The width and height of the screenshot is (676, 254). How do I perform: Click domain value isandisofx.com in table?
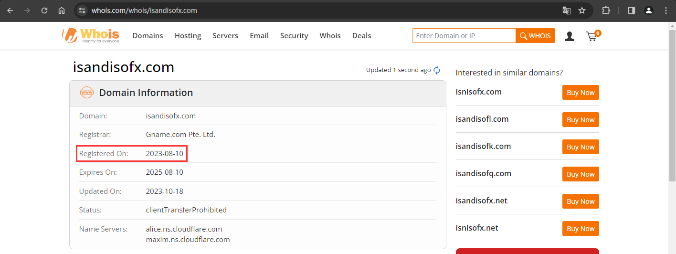tap(170, 116)
